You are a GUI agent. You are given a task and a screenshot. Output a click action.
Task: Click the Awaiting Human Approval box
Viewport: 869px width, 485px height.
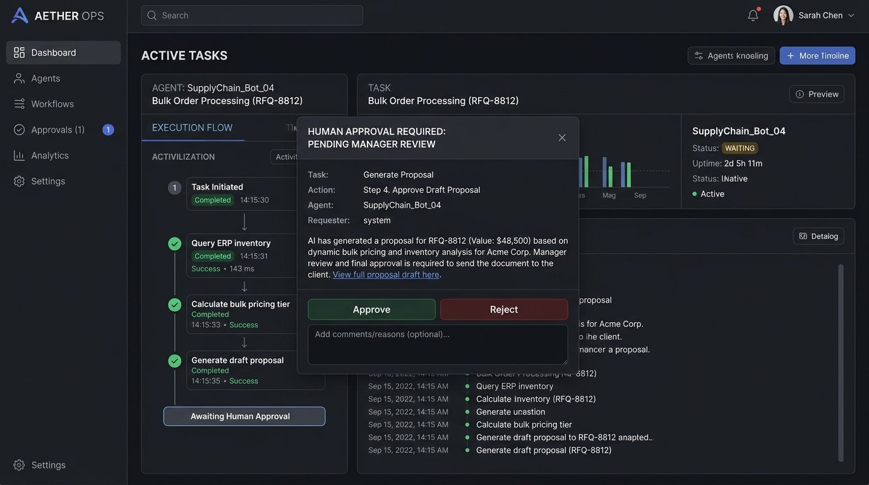[244, 416]
